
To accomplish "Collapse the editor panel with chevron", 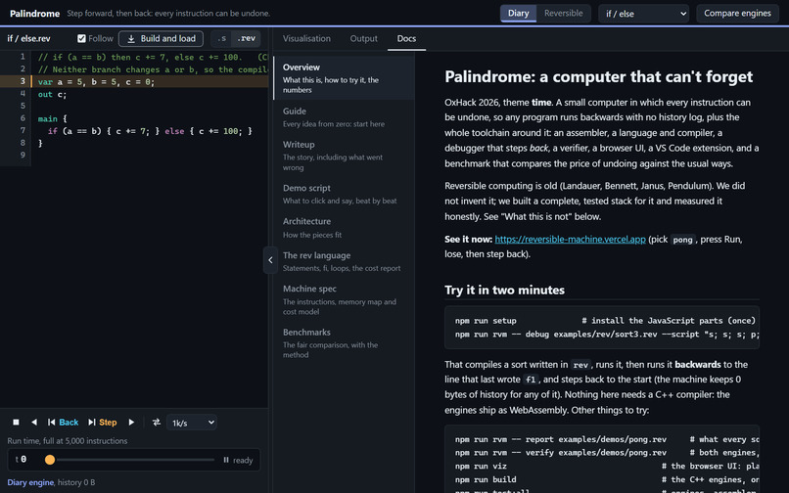I will [x=270, y=260].
